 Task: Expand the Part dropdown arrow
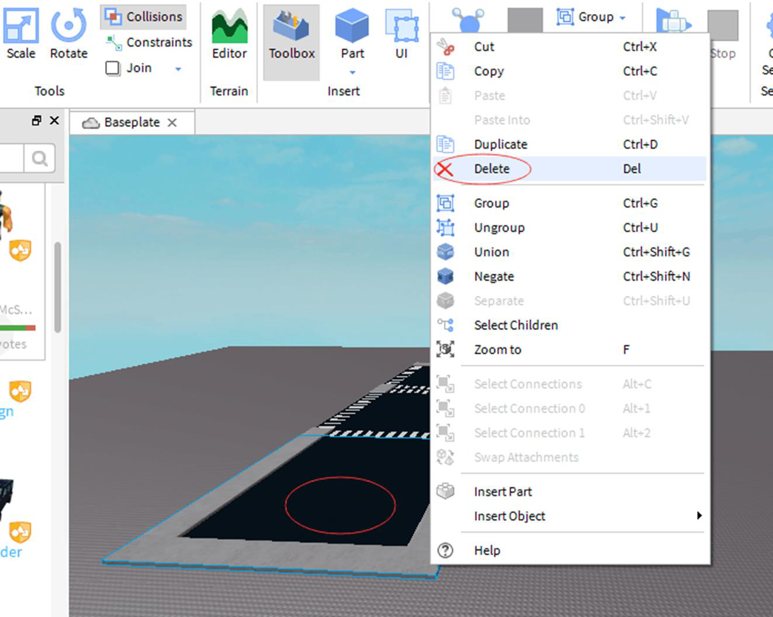click(352, 72)
